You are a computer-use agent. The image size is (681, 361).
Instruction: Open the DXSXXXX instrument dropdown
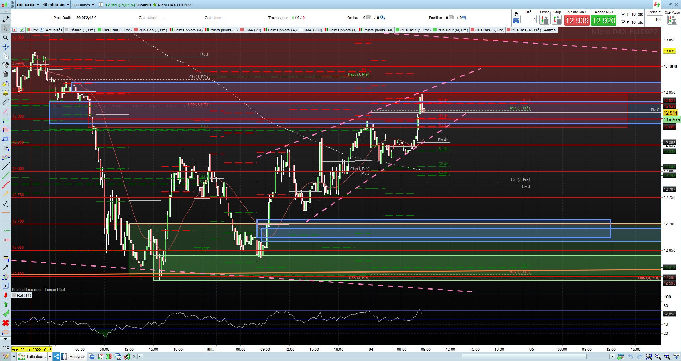coord(28,5)
